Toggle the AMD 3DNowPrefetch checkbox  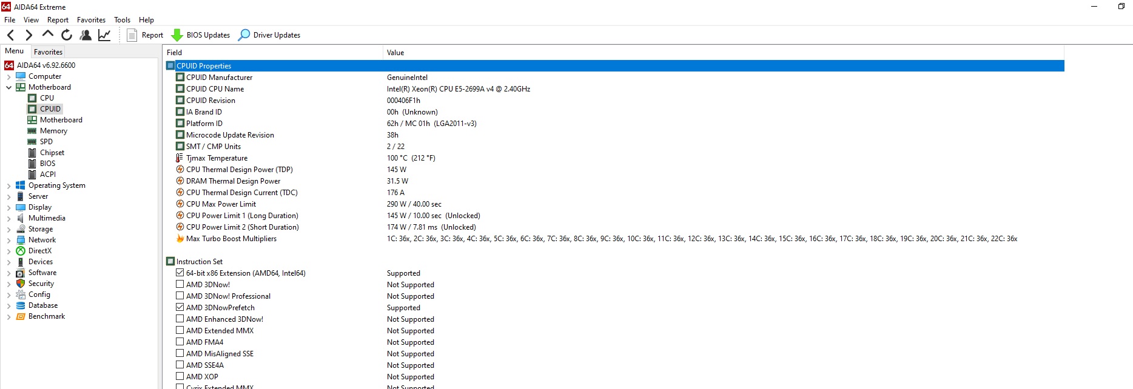click(180, 307)
